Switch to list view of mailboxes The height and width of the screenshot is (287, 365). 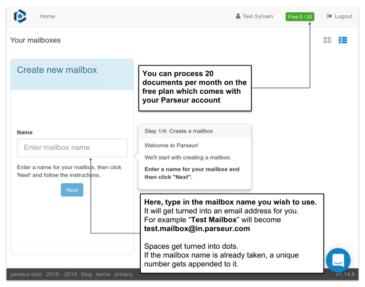(343, 40)
